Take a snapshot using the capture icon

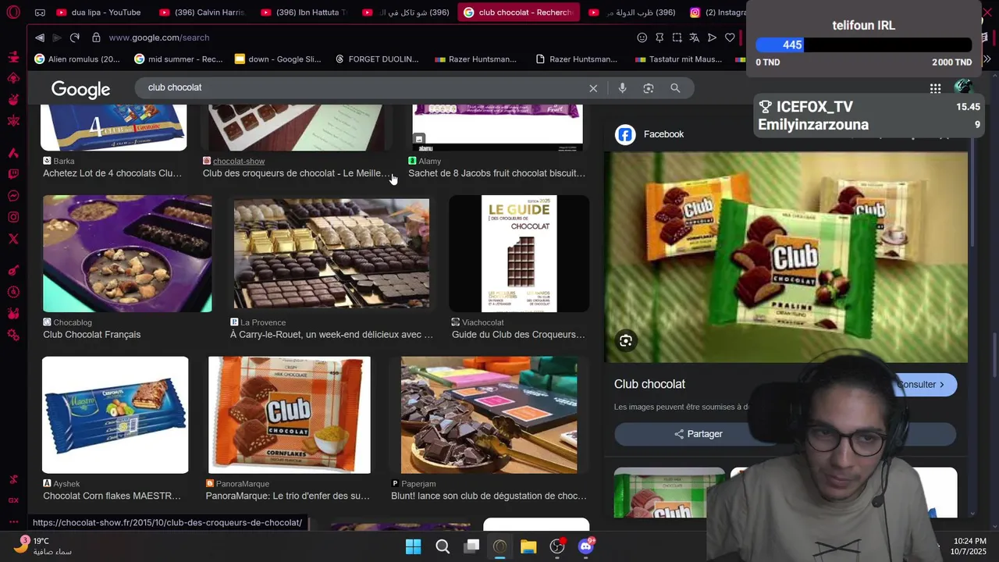pos(677,37)
